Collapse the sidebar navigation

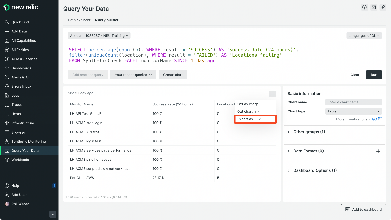point(53,214)
